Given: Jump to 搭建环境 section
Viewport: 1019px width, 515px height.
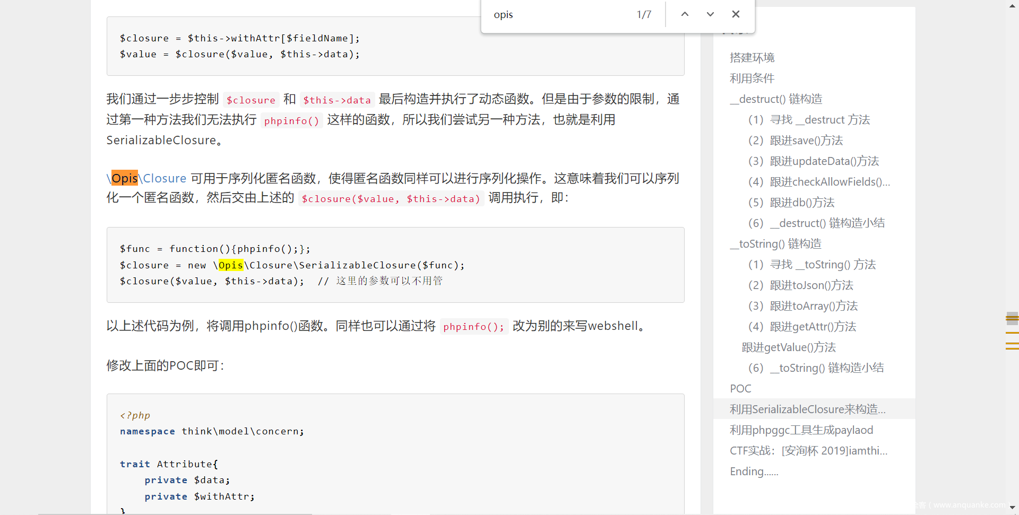Looking at the screenshot, I should 752,58.
